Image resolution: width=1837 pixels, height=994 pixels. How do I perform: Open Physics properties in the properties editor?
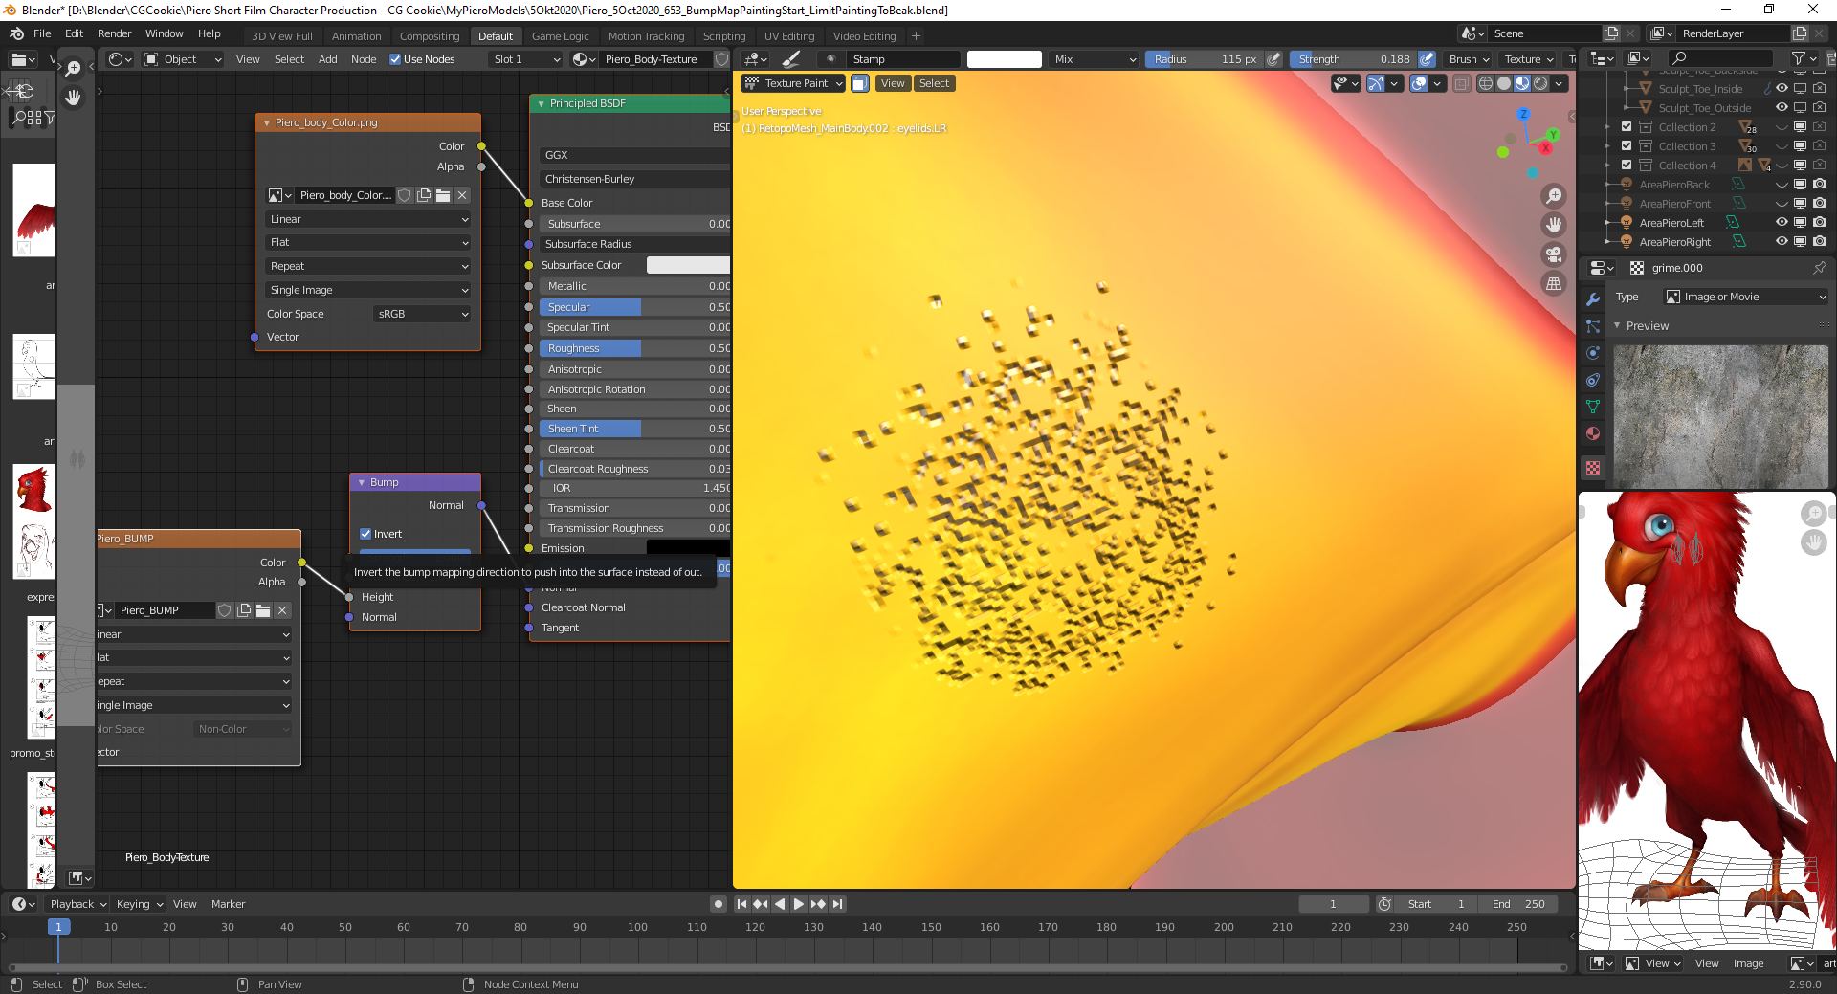(x=1593, y=352)
